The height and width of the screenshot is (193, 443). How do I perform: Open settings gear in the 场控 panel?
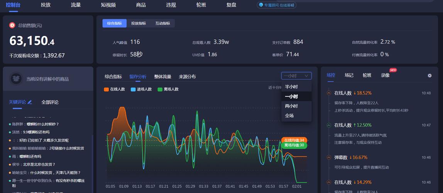(x=429, y=76)
